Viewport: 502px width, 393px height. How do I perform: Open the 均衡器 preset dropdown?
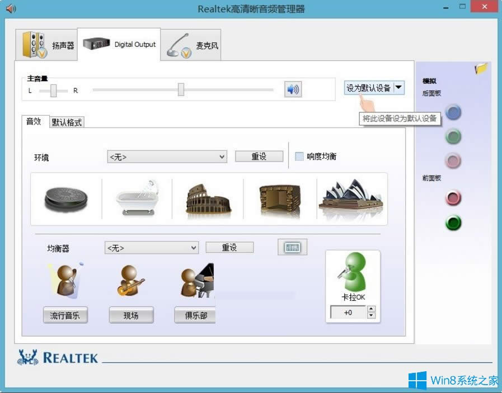click(x=152, y=248)
